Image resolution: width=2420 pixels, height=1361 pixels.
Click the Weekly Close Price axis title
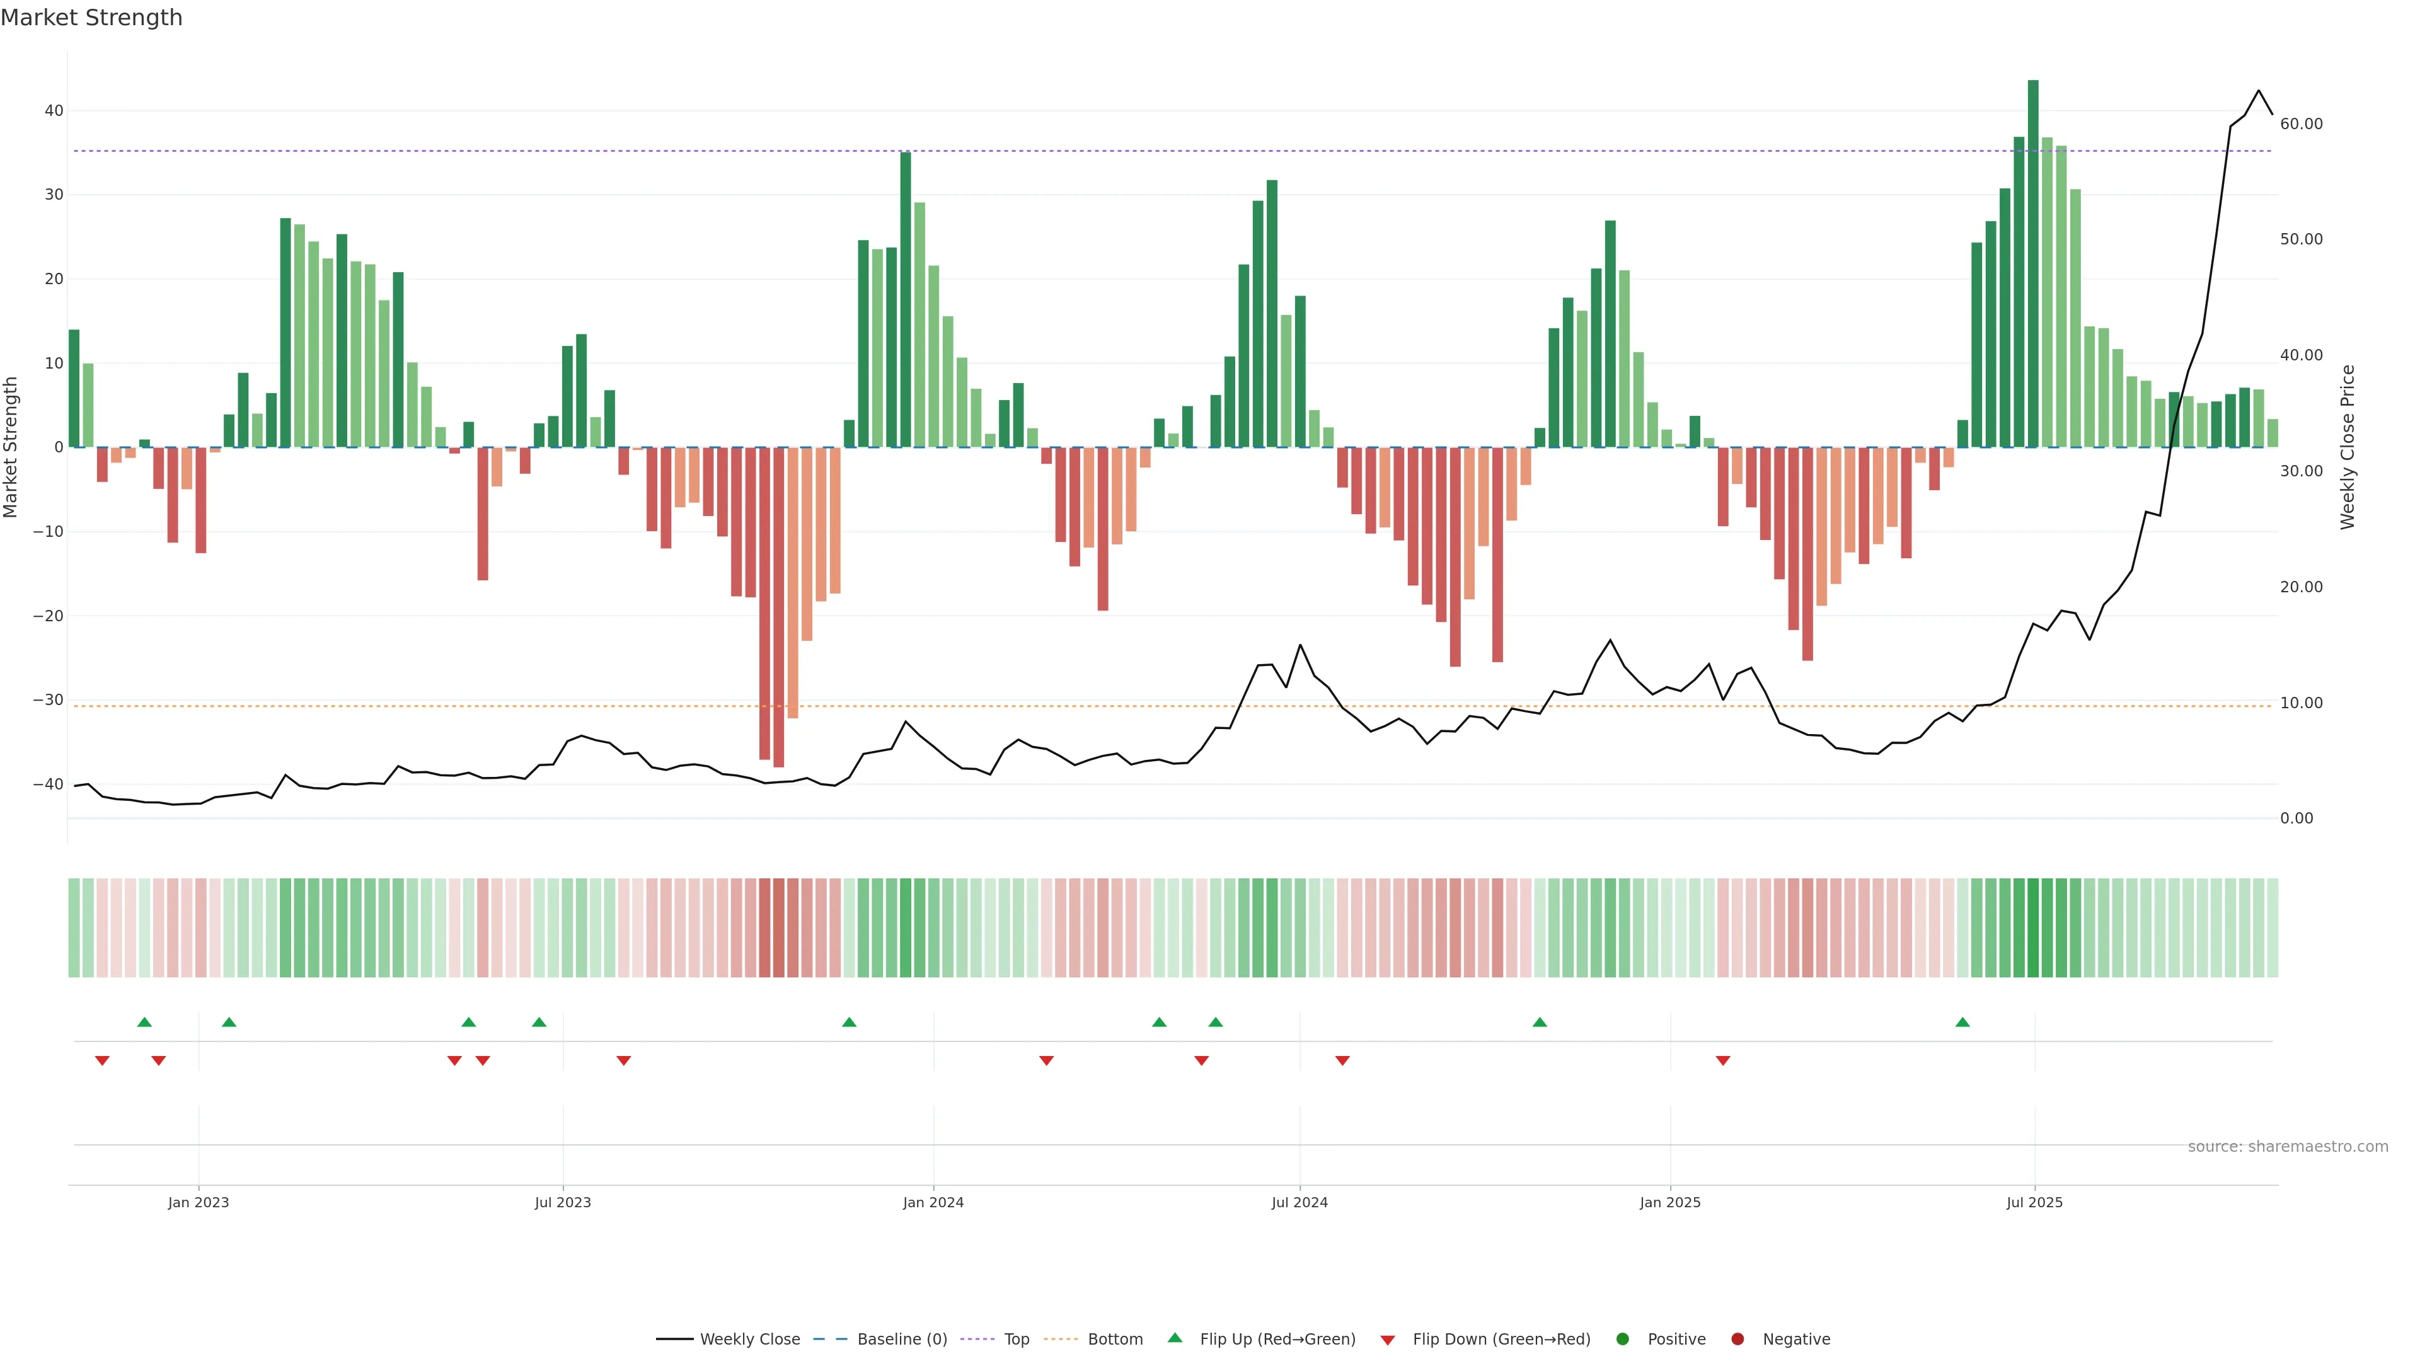[2348, 447]
